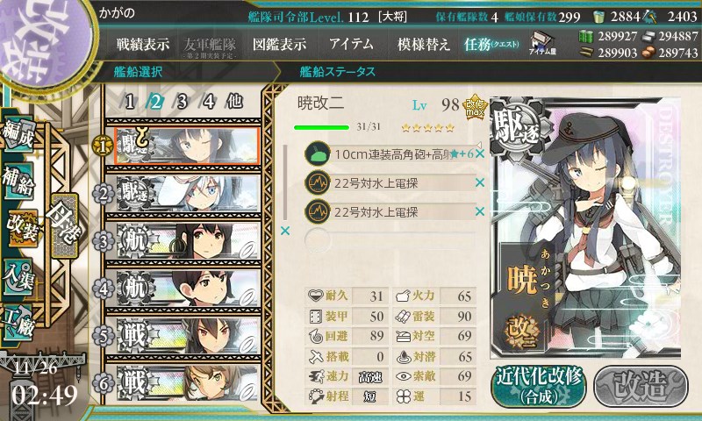
Task: Click the 改造 remodel button
Action: pyautogui.click(x=641, y=385)
